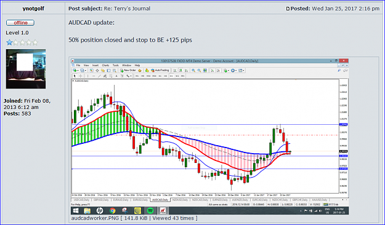
Task: Click the blue star level rating
Action: coord(9,42)
